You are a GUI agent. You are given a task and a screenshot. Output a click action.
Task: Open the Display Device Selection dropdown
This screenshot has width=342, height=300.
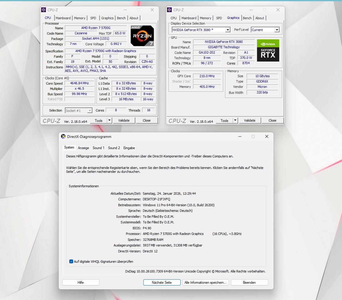(x=228, y=30)
